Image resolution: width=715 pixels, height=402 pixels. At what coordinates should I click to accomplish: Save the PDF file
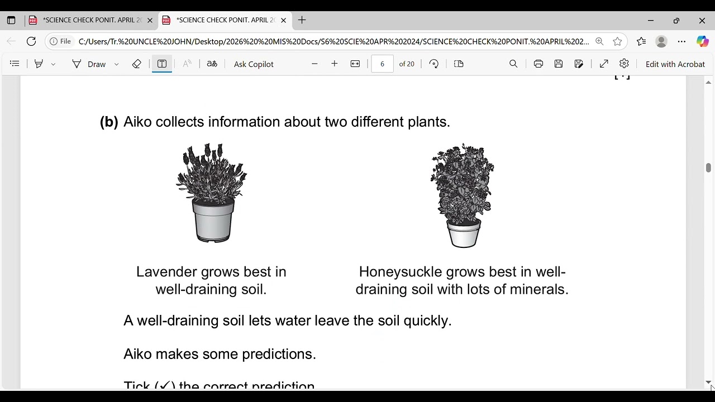559,64
